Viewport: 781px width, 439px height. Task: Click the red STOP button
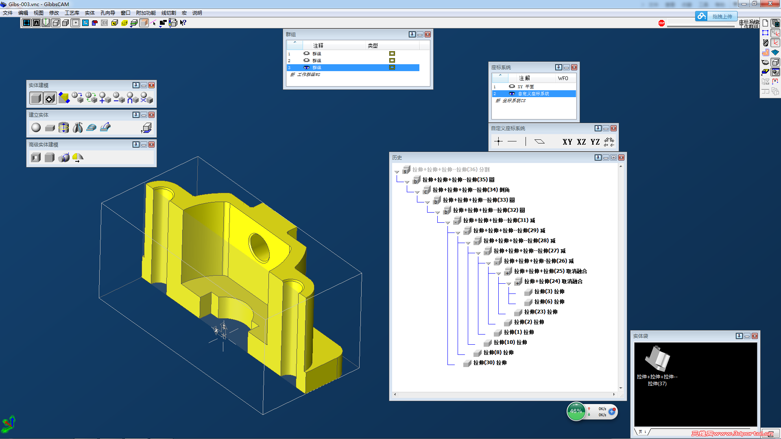pos(661,23)
